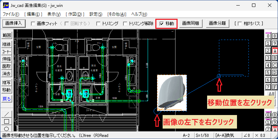Select layer 1 square button

(268, 43)
